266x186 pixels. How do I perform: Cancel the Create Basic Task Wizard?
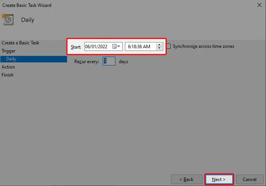point(248,179)
